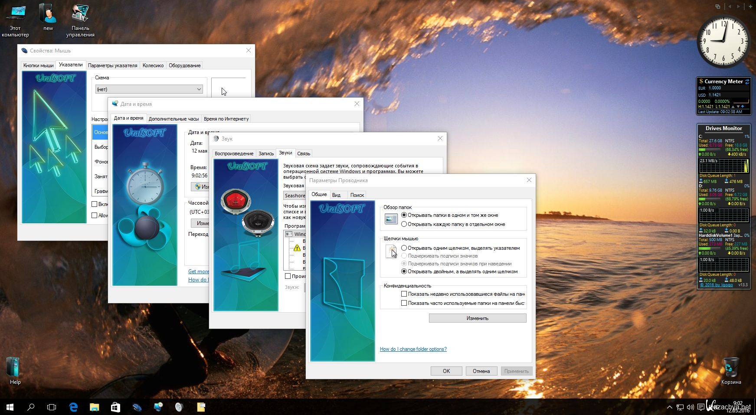Screen dimensions: 756x415
Task: Open Action Center notifications icon
Action: [x=701, y=407]
